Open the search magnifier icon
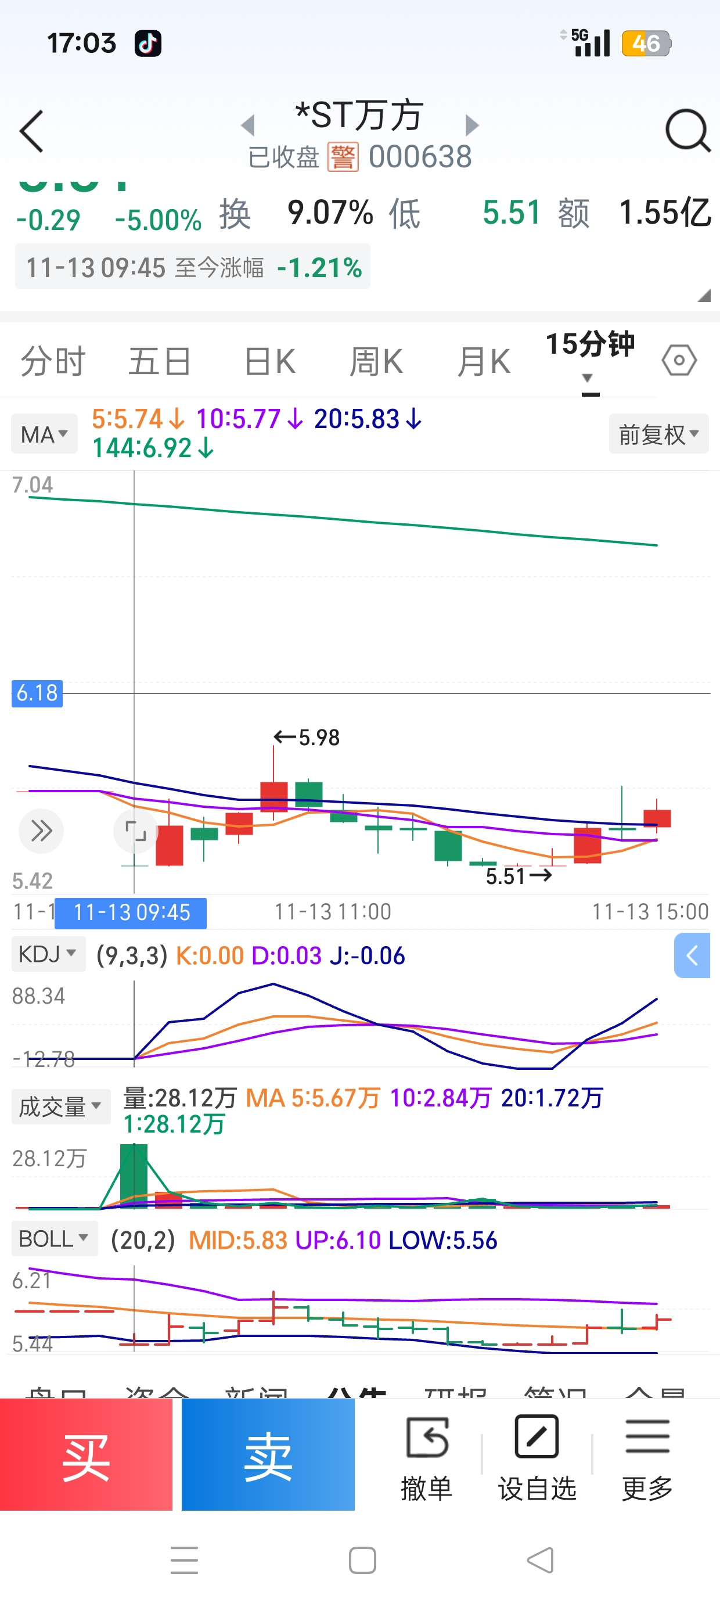Screen dimensions: 720x1610 coord(687,131)
